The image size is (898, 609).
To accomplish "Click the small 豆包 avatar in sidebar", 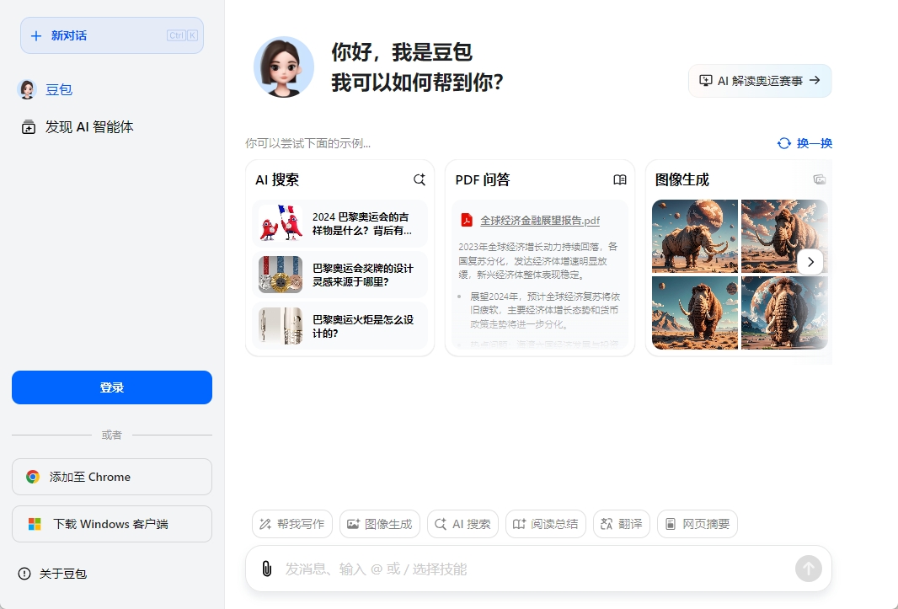I will [x=27, y=89].
